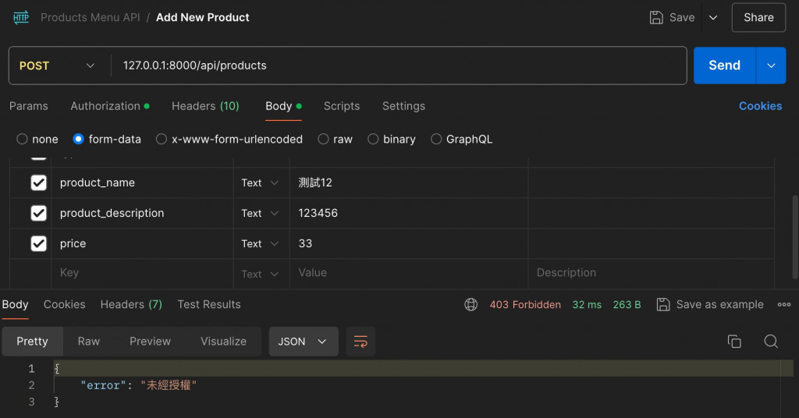Image resolution: width=799 pixels, height=418 pixels.
Task: Click the Share button
Action: (x=758, y=17)
